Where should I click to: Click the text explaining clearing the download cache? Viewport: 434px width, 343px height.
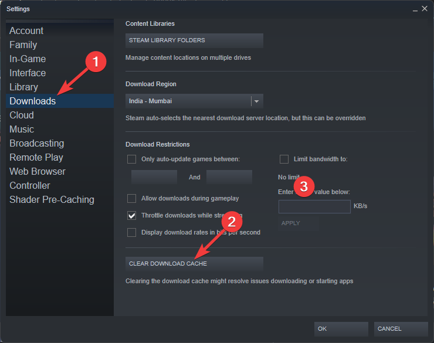239,281
